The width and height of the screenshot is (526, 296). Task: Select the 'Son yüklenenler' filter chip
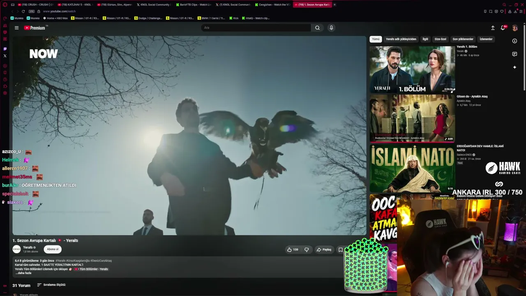pos(463,39)
